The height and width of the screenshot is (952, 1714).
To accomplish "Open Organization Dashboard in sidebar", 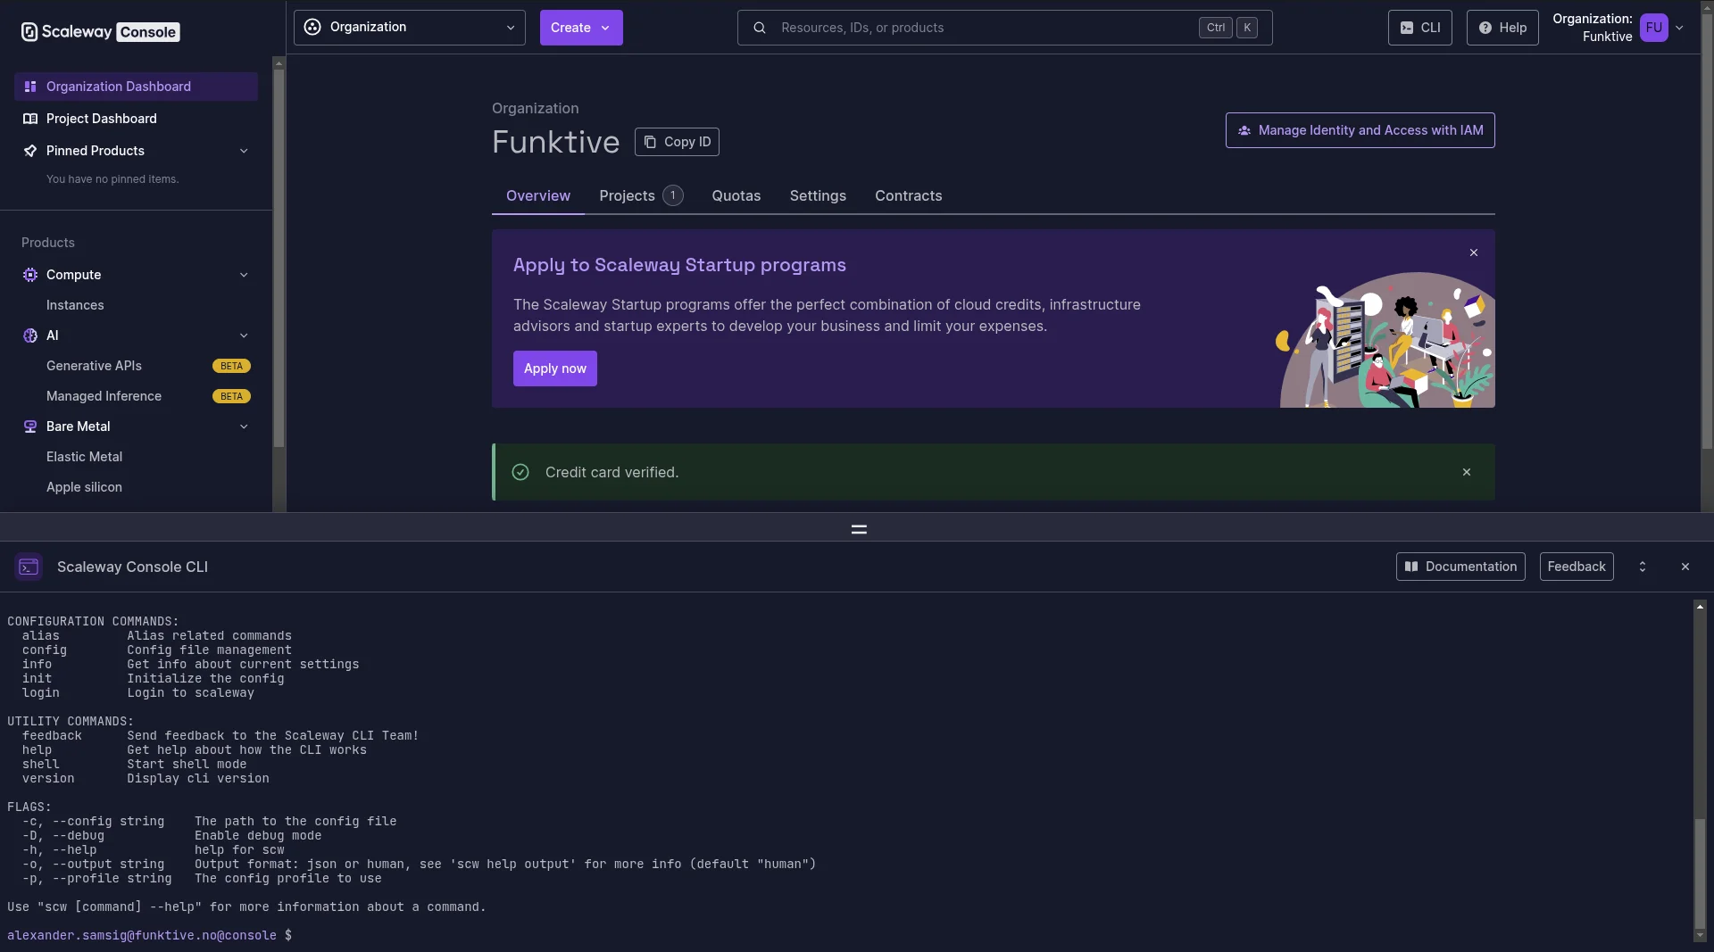I will coord(136,87).
